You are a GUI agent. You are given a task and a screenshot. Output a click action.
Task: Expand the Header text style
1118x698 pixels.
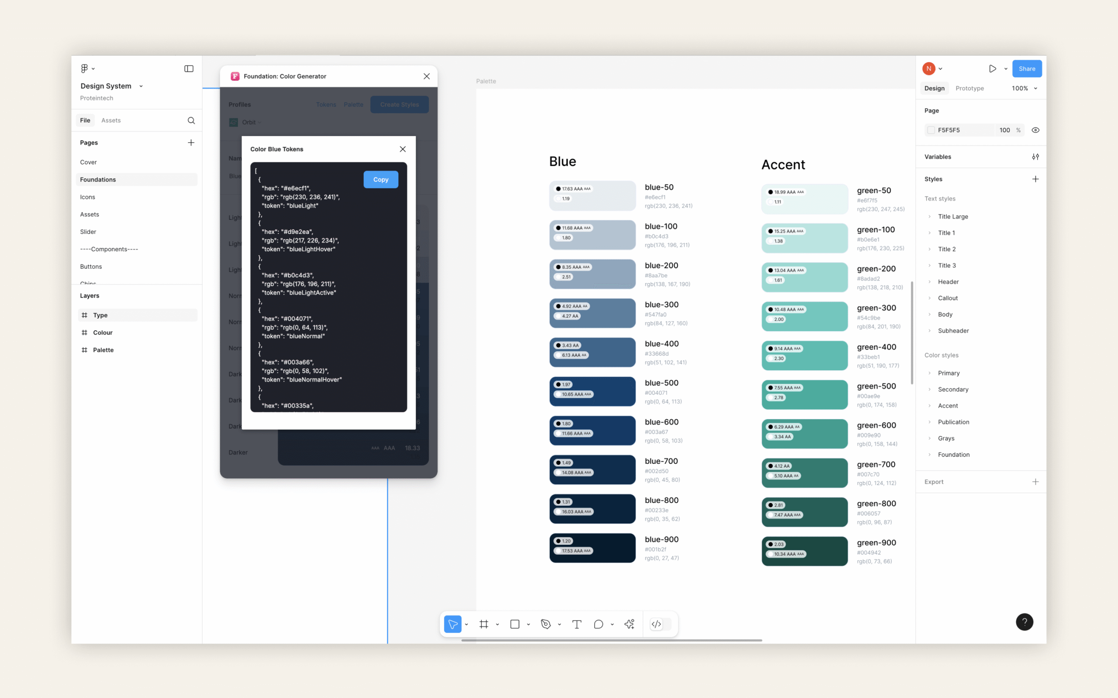click(x=929, y=282)
